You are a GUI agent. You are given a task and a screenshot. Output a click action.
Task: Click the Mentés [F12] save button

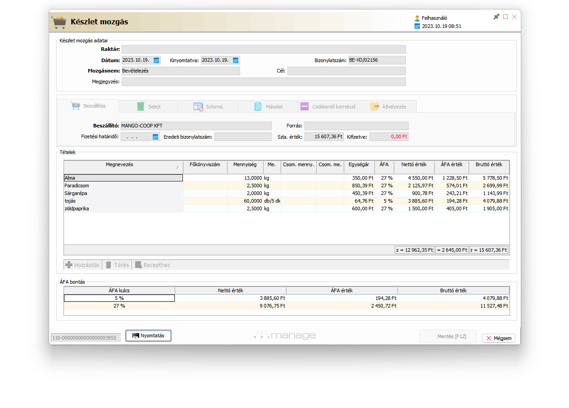(447, 337)
